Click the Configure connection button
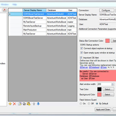Viewport: 116px width, 116px height. [x=107, y=10]
